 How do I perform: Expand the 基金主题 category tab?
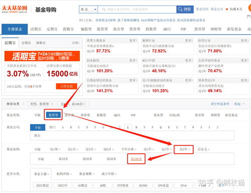[x=41, y=174]
